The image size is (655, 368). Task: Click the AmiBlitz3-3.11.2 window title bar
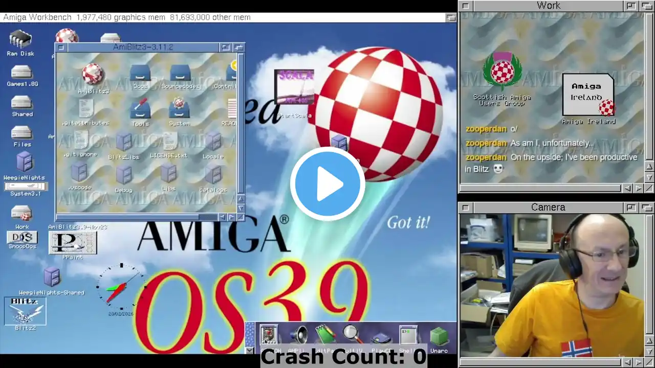(x=143, y=48)
